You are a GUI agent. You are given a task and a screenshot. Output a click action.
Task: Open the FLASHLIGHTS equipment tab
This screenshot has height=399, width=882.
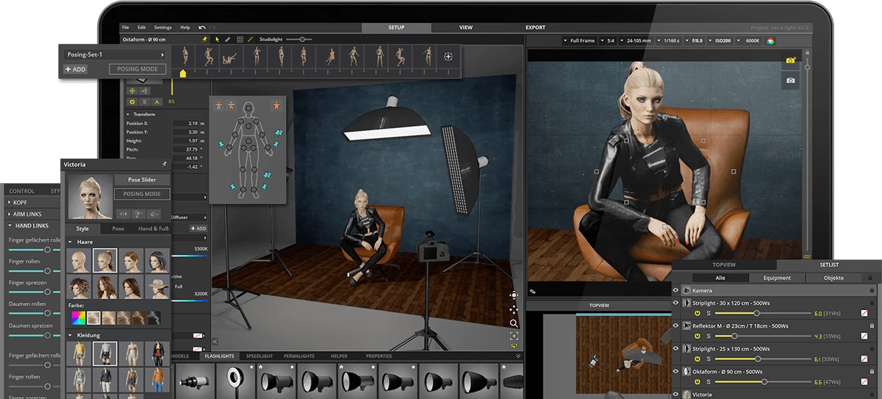pos(220,356)
